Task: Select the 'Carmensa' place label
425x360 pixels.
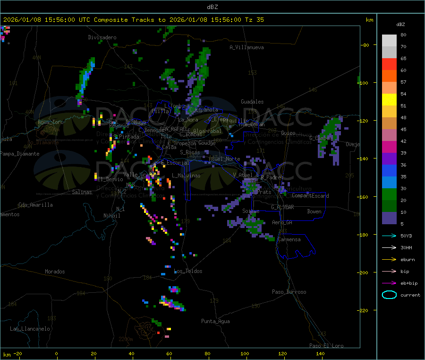Action: click(x=289, y=239)
